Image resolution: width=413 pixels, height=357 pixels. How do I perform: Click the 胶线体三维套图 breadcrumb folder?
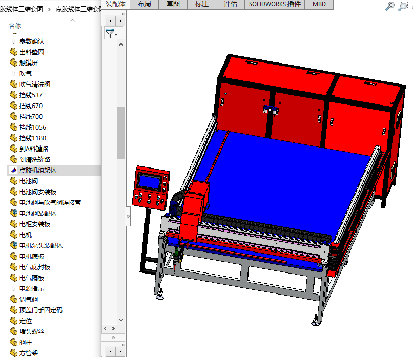[22, 9]
